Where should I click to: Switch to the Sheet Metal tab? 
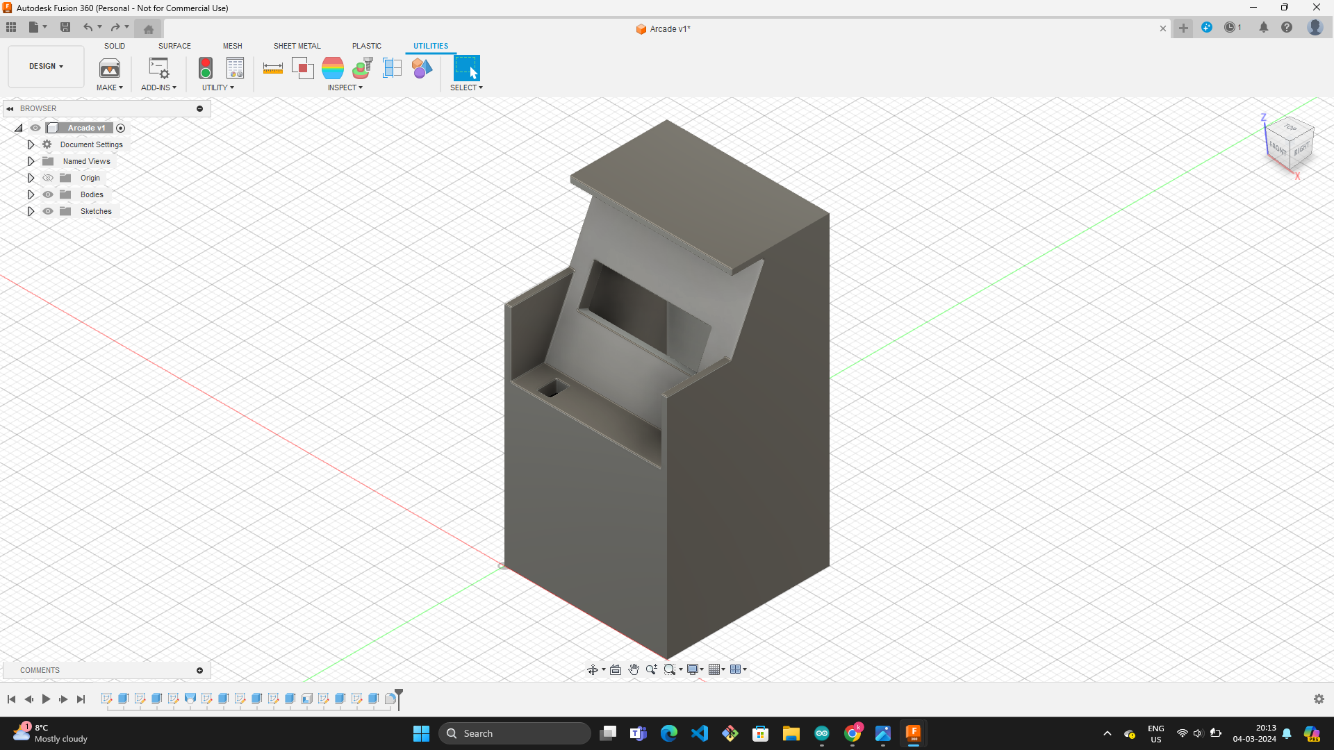click(297, 46)
